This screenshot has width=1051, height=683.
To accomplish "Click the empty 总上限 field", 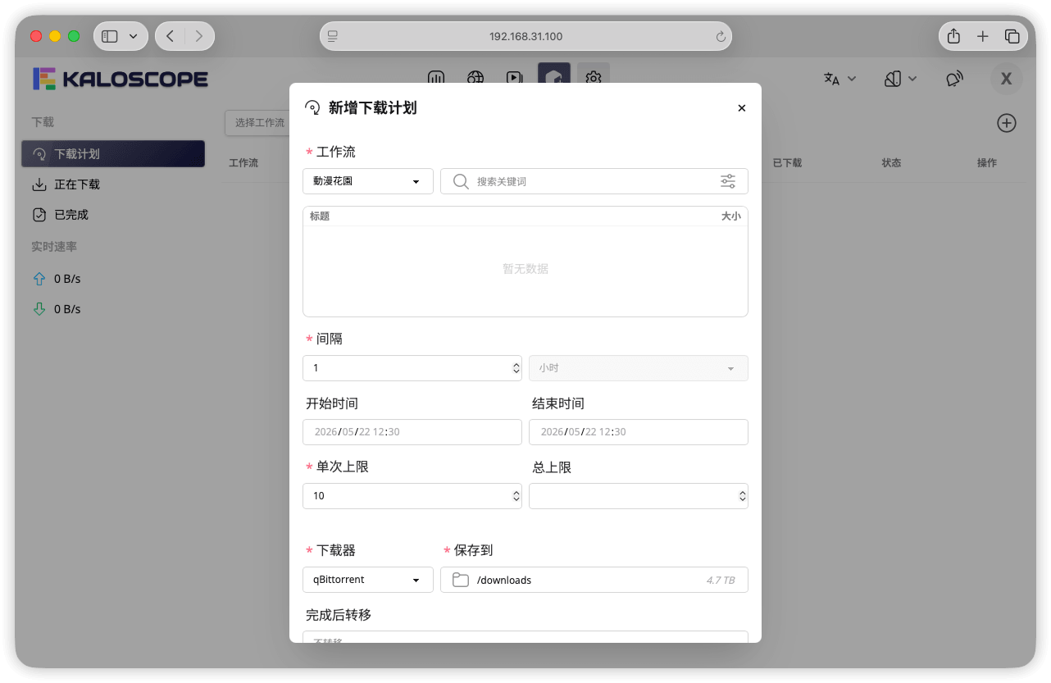I will 639,496.
